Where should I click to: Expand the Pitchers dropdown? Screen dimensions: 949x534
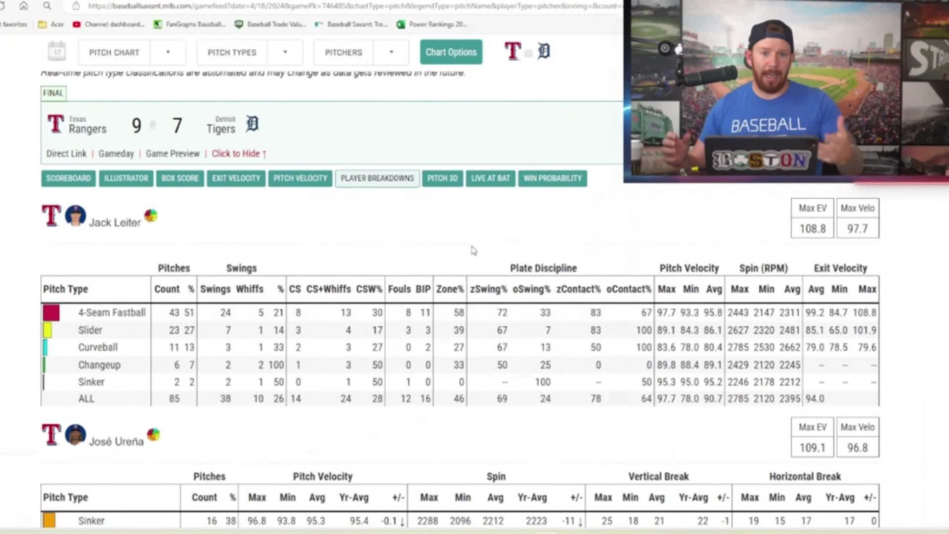(x=391, y=52)
